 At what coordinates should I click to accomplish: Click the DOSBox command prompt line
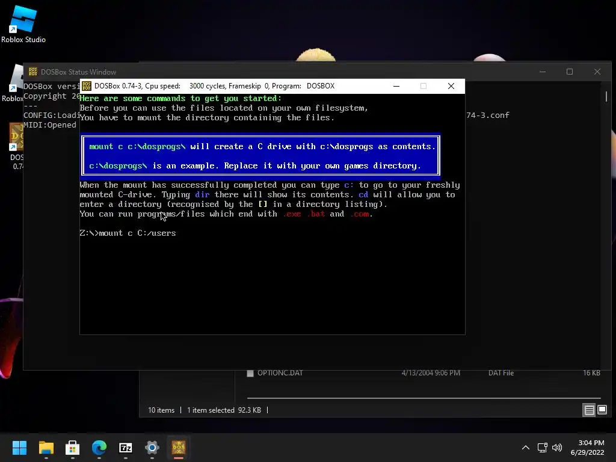point(128,233)
